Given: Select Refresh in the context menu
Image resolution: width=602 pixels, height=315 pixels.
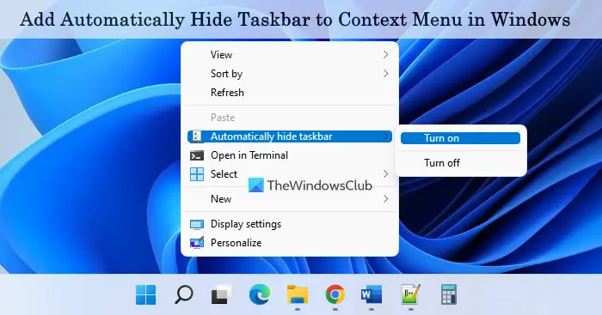Looking at the screenshot, I should (x=290, y=93).
